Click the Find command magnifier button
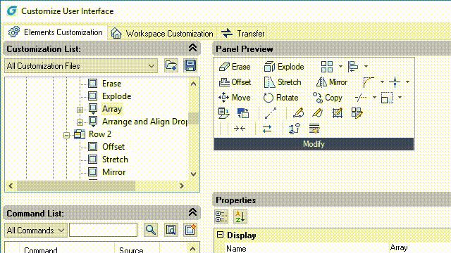The image size is (451, 253). (x=151, y=230)
